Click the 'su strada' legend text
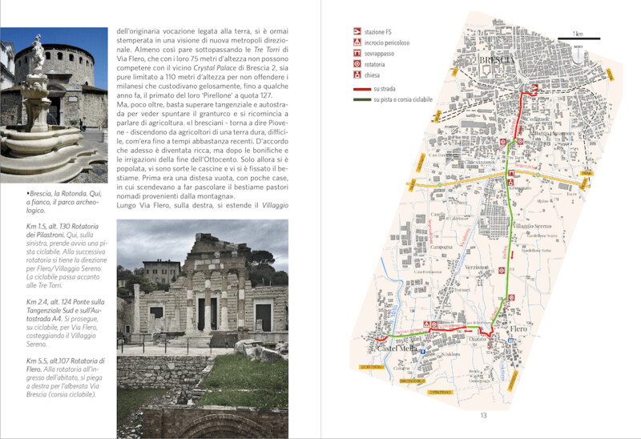Screen dimensions: 641x439 [385, 89]
